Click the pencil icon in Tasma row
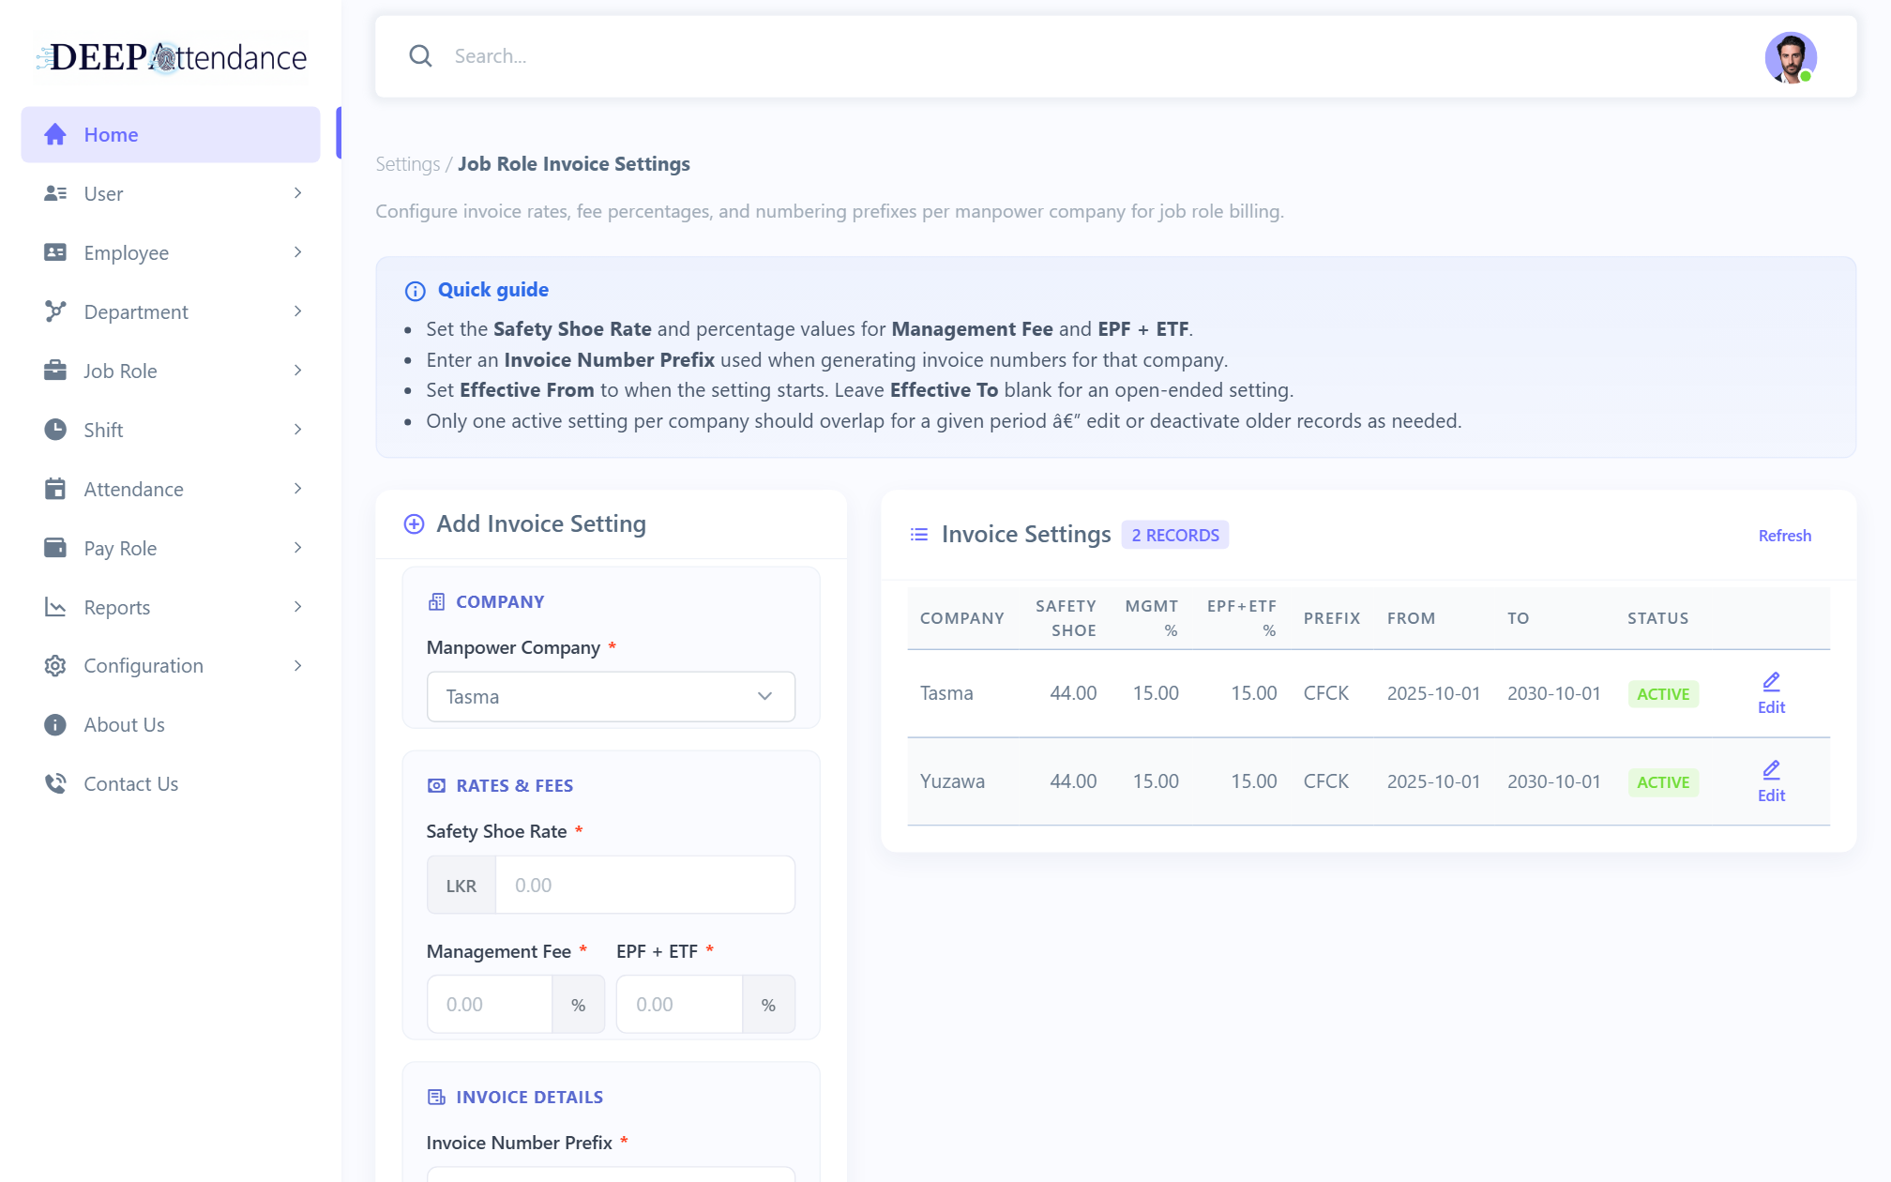Viewport: 1891px width, 1182px height. tap(1771, 682)
